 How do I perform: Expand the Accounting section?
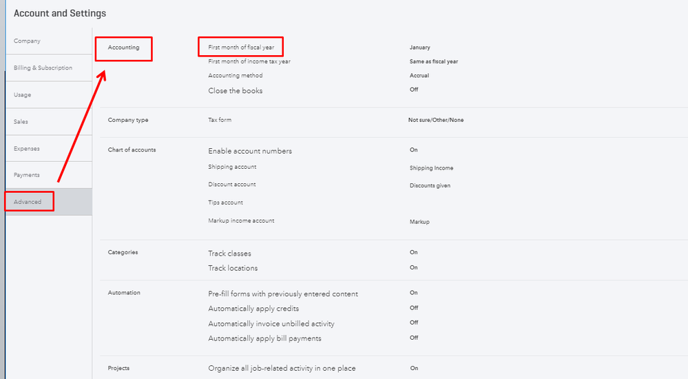[123, 48]
